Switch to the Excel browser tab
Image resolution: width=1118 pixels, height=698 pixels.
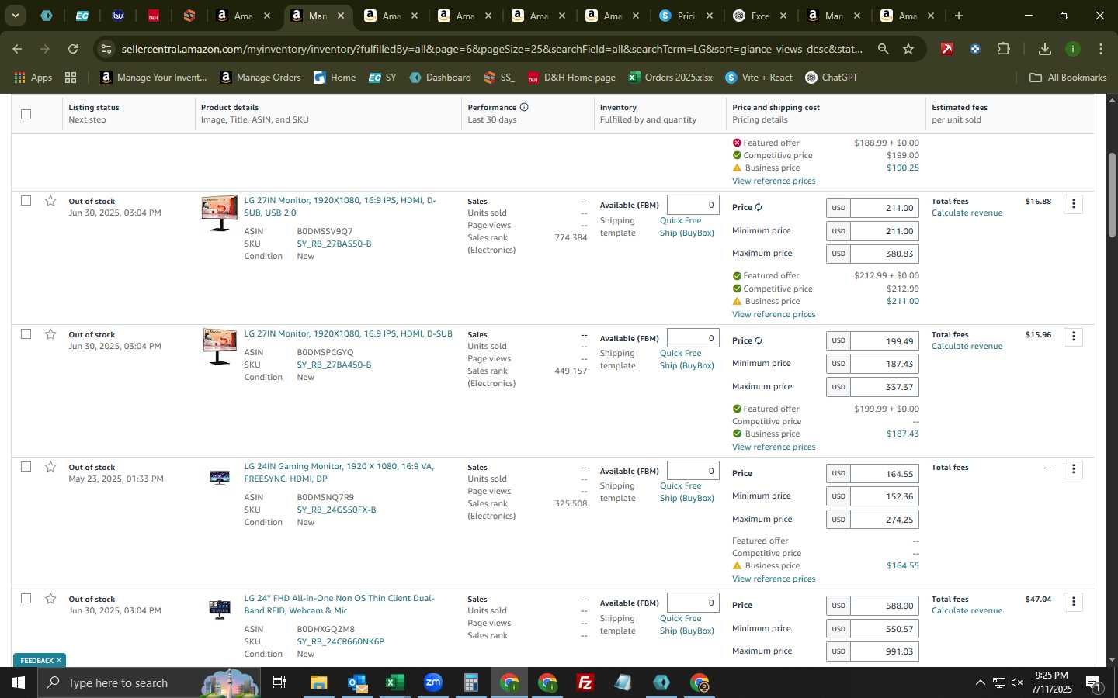click(759, 16)
